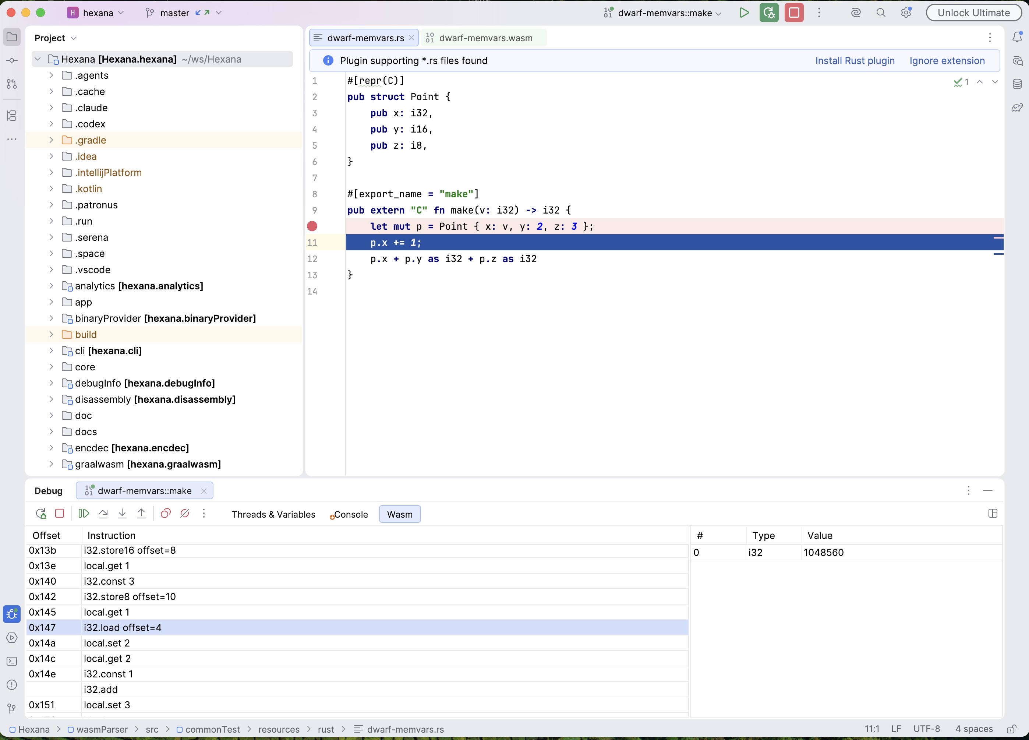Viewport: 1029px width, 740px height.
Task: Close the dwarf-memvars.rs editor tab
Action: click(411, 38)
